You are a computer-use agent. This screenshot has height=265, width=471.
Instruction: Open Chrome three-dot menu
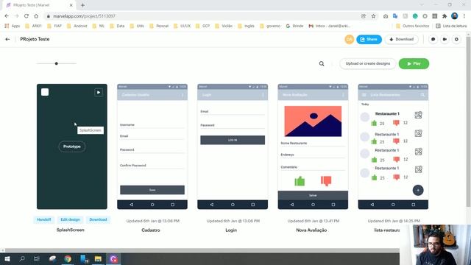[x=464, y=16]
